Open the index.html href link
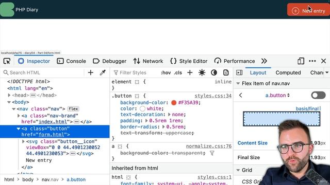This screenshot has height=185, width=330. pyautogui.click(x=53, y=122)
